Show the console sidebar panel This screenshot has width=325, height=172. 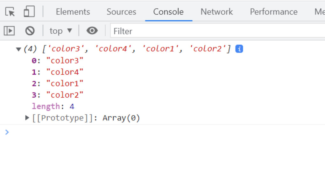9,31
